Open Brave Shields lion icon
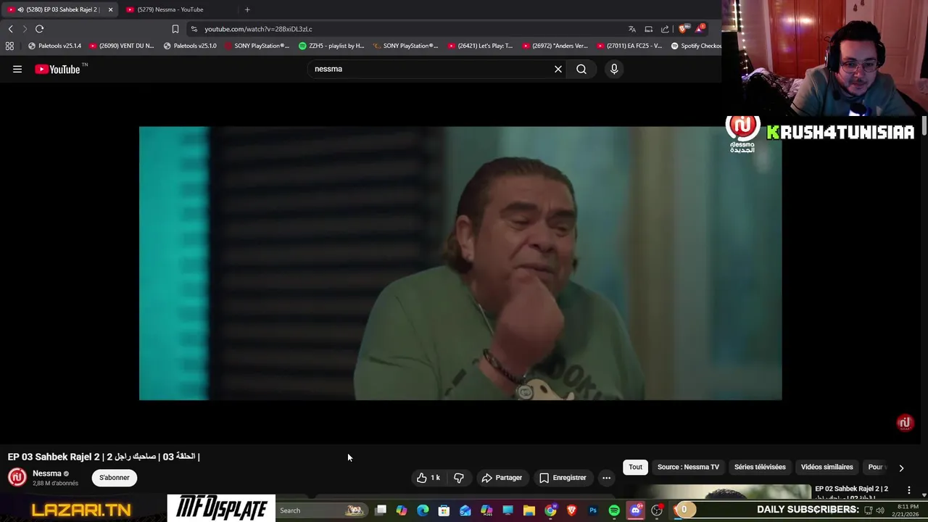928x522 pixels. point(682,29)
